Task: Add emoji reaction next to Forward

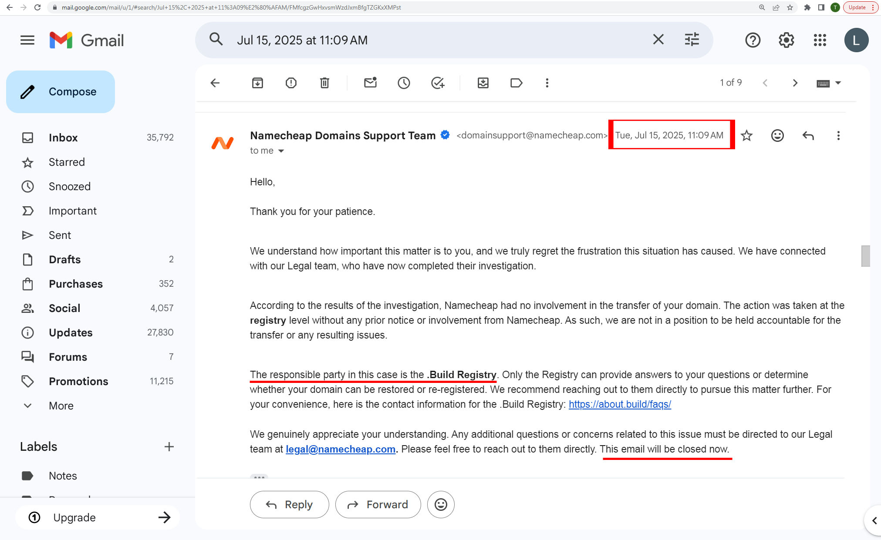Action: (x=441, y=505)
